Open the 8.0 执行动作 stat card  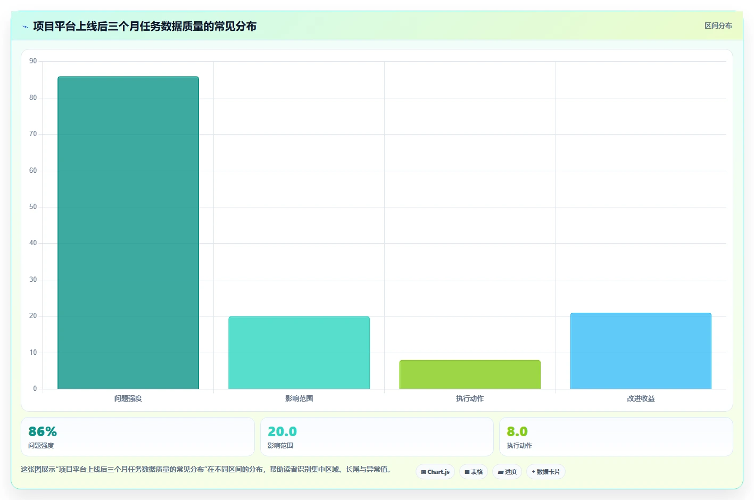pos(616,437)
